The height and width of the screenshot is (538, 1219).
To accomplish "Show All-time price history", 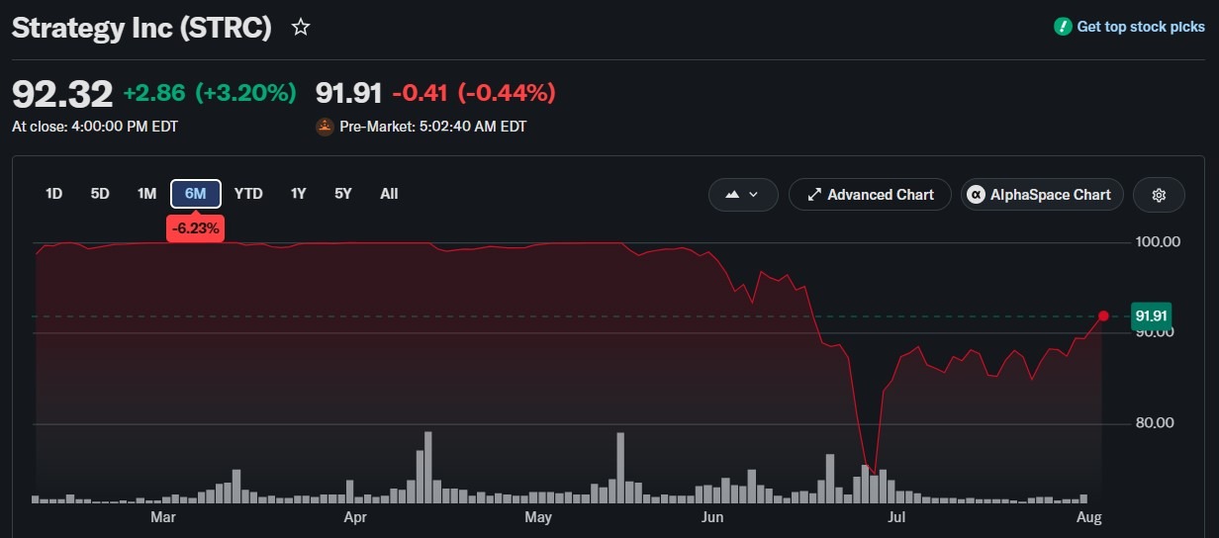I will pos(389,194).
